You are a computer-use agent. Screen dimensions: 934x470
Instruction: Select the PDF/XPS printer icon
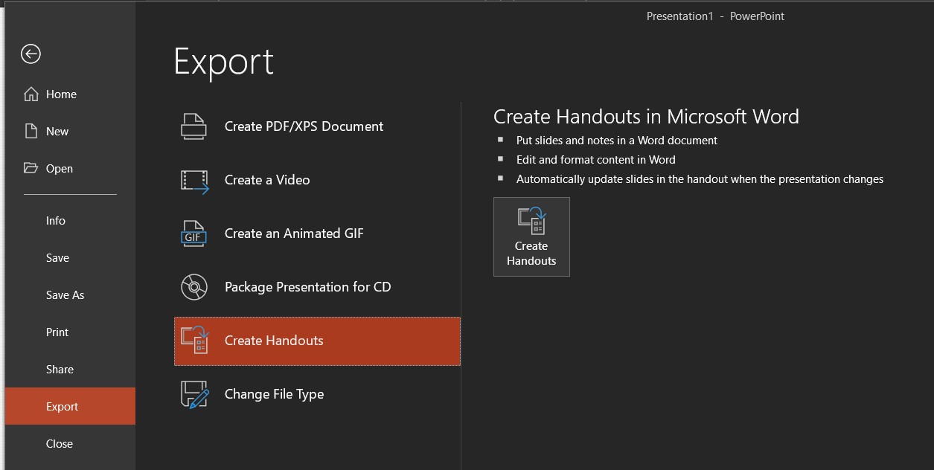193,126
